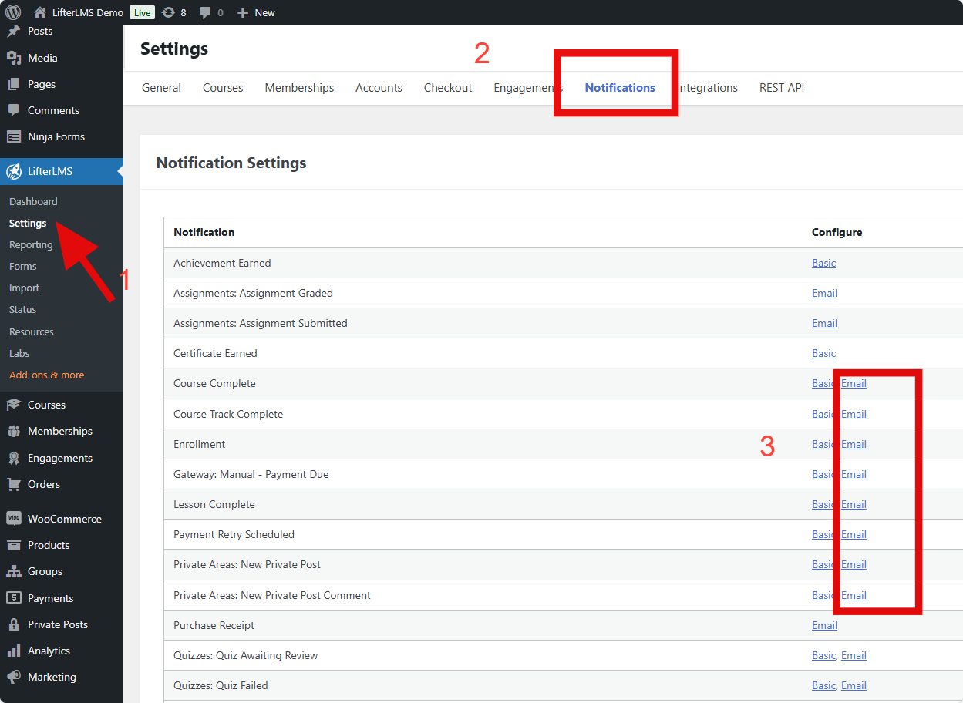The height and width of the screenshot is (703, 963).
Task: Open the comments bubble in the admin bar
Action: pyautogui.click(x=203, y=12)
